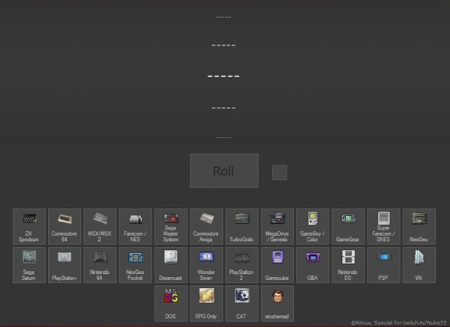Select the PlayStation 2 tile
Screen dimensions: 450x327
pyautogui.click(x=241, y=265)
